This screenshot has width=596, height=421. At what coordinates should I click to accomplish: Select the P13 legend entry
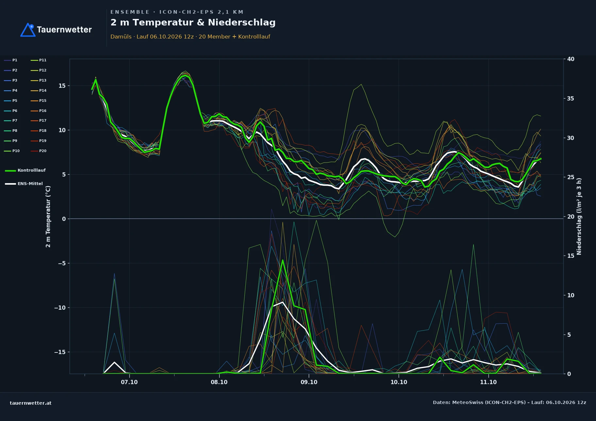pos(39,80)
